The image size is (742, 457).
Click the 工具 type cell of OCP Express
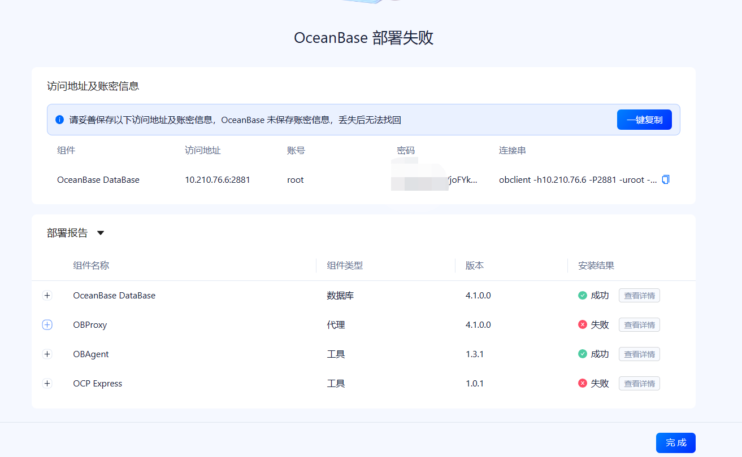click(336, 384)
